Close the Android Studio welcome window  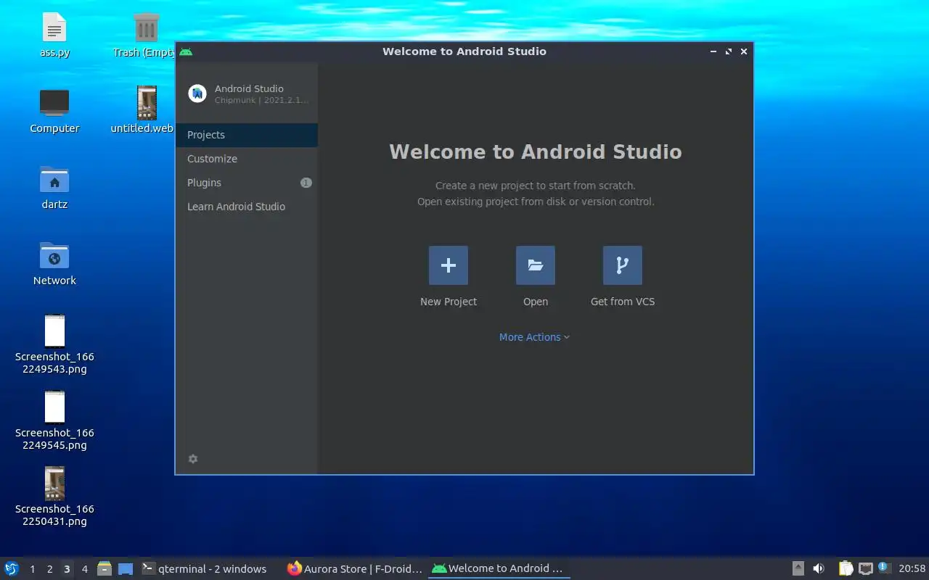744,51
